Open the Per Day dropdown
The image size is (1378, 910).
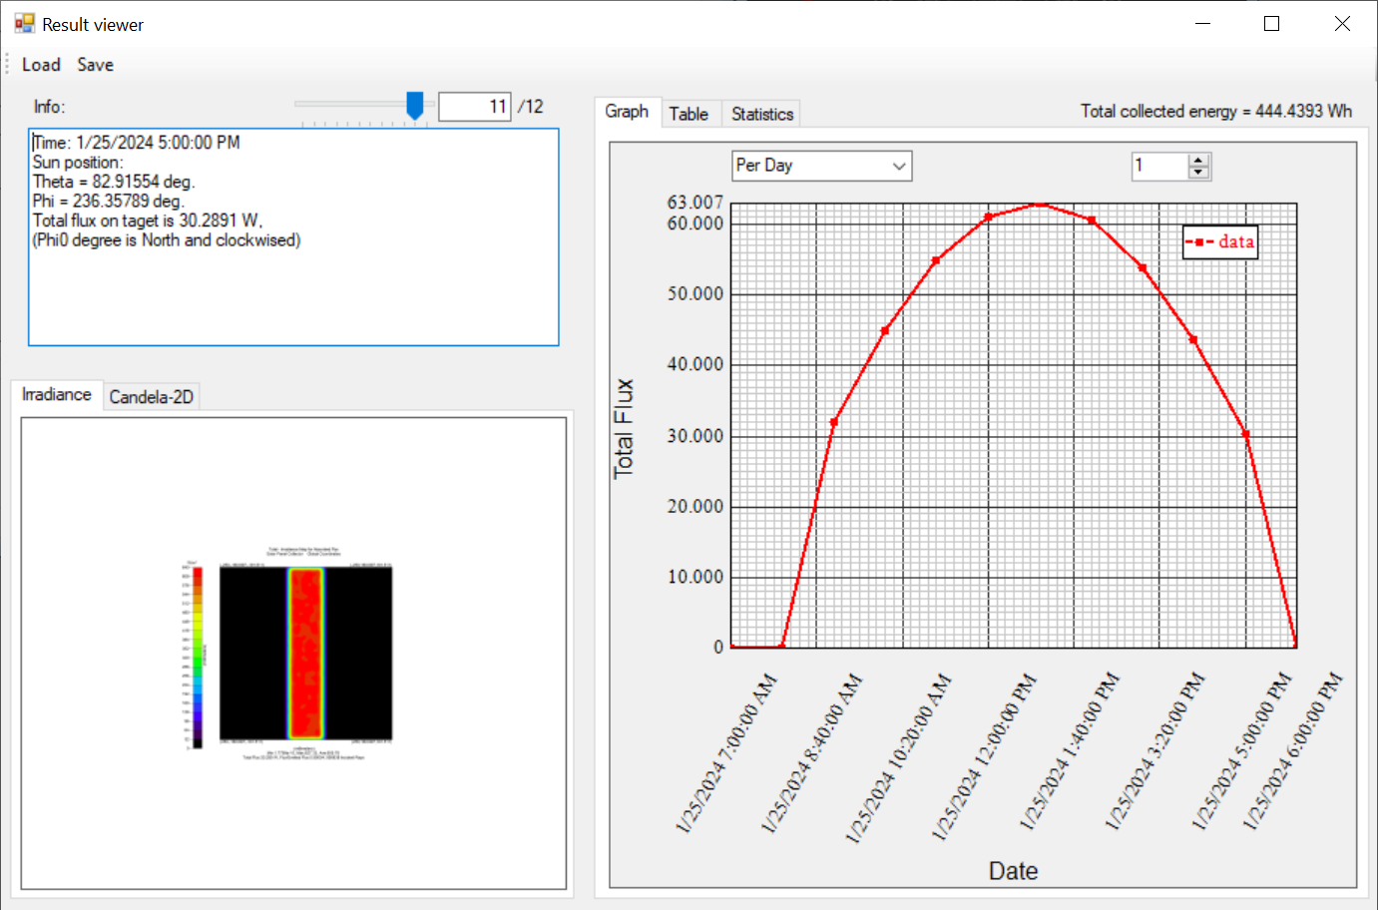click(x=820, y=166)
